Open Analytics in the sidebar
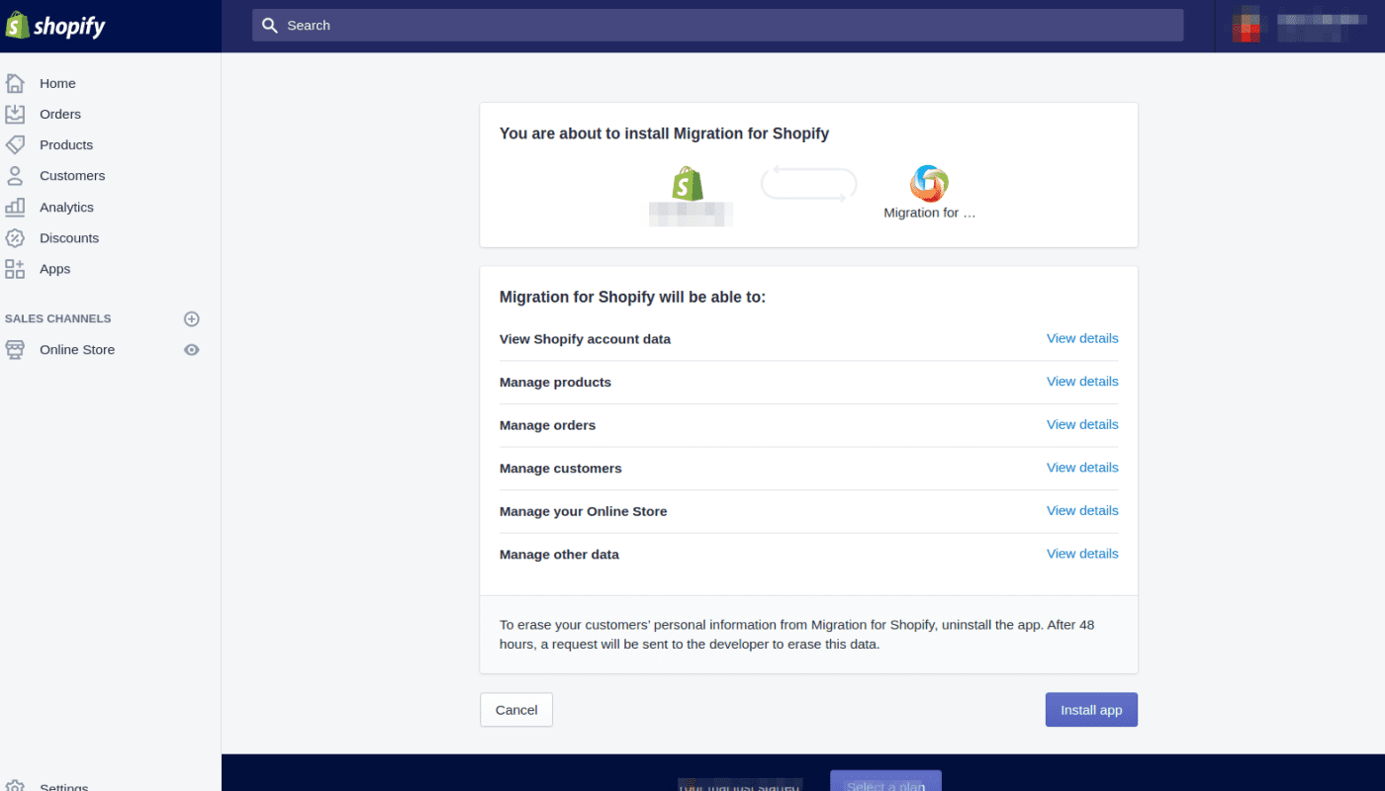 click(66, 207)
